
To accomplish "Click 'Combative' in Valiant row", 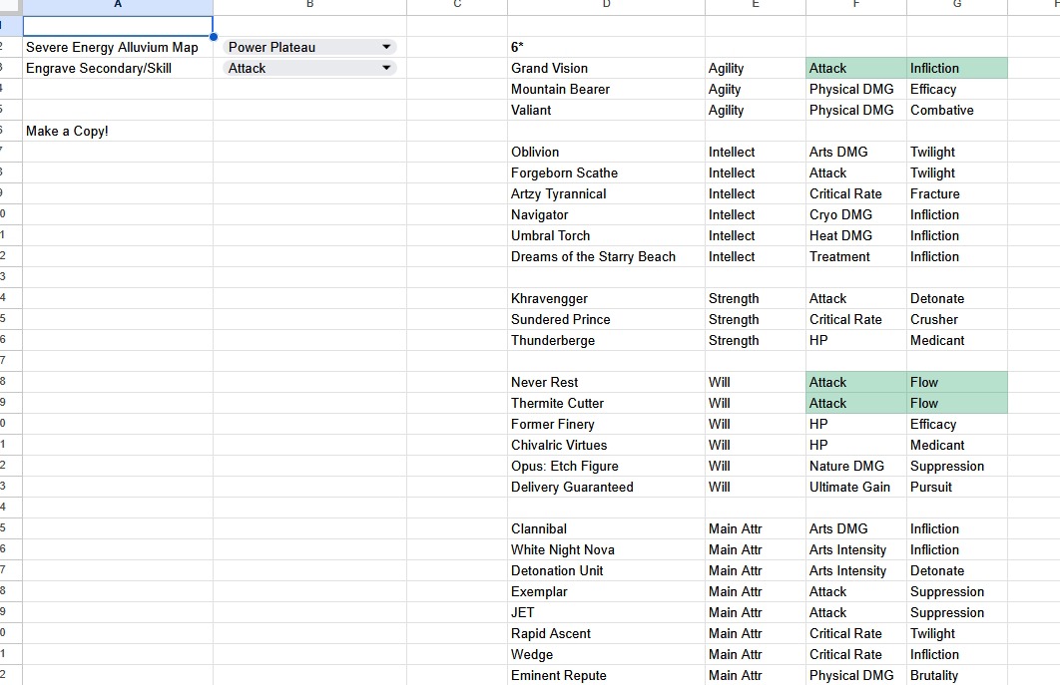I will [x=957, y=110].
